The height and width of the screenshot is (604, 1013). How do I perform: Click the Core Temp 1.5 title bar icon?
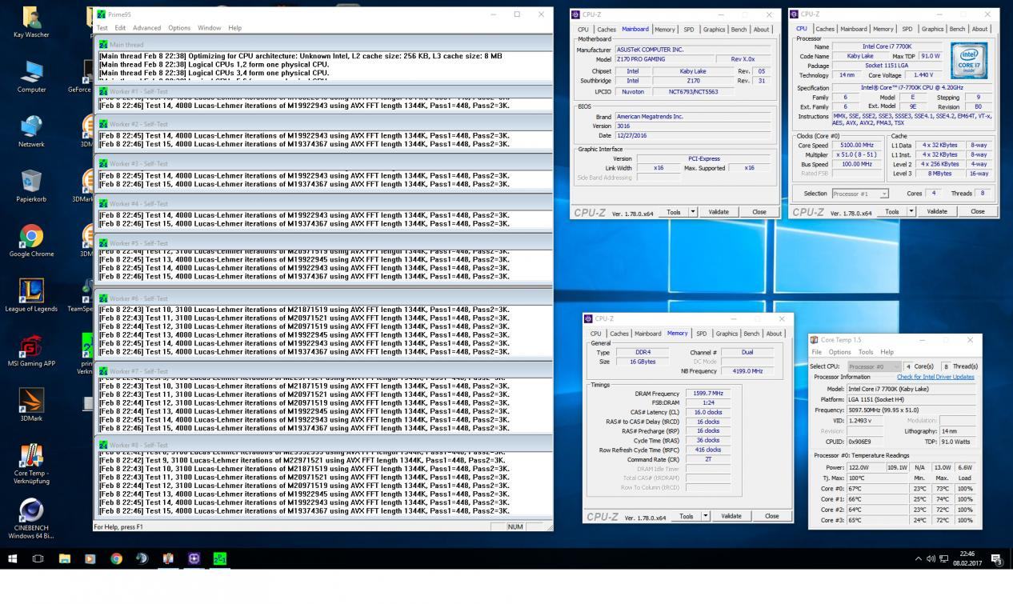pyautogui.click(x=814, y=340)
